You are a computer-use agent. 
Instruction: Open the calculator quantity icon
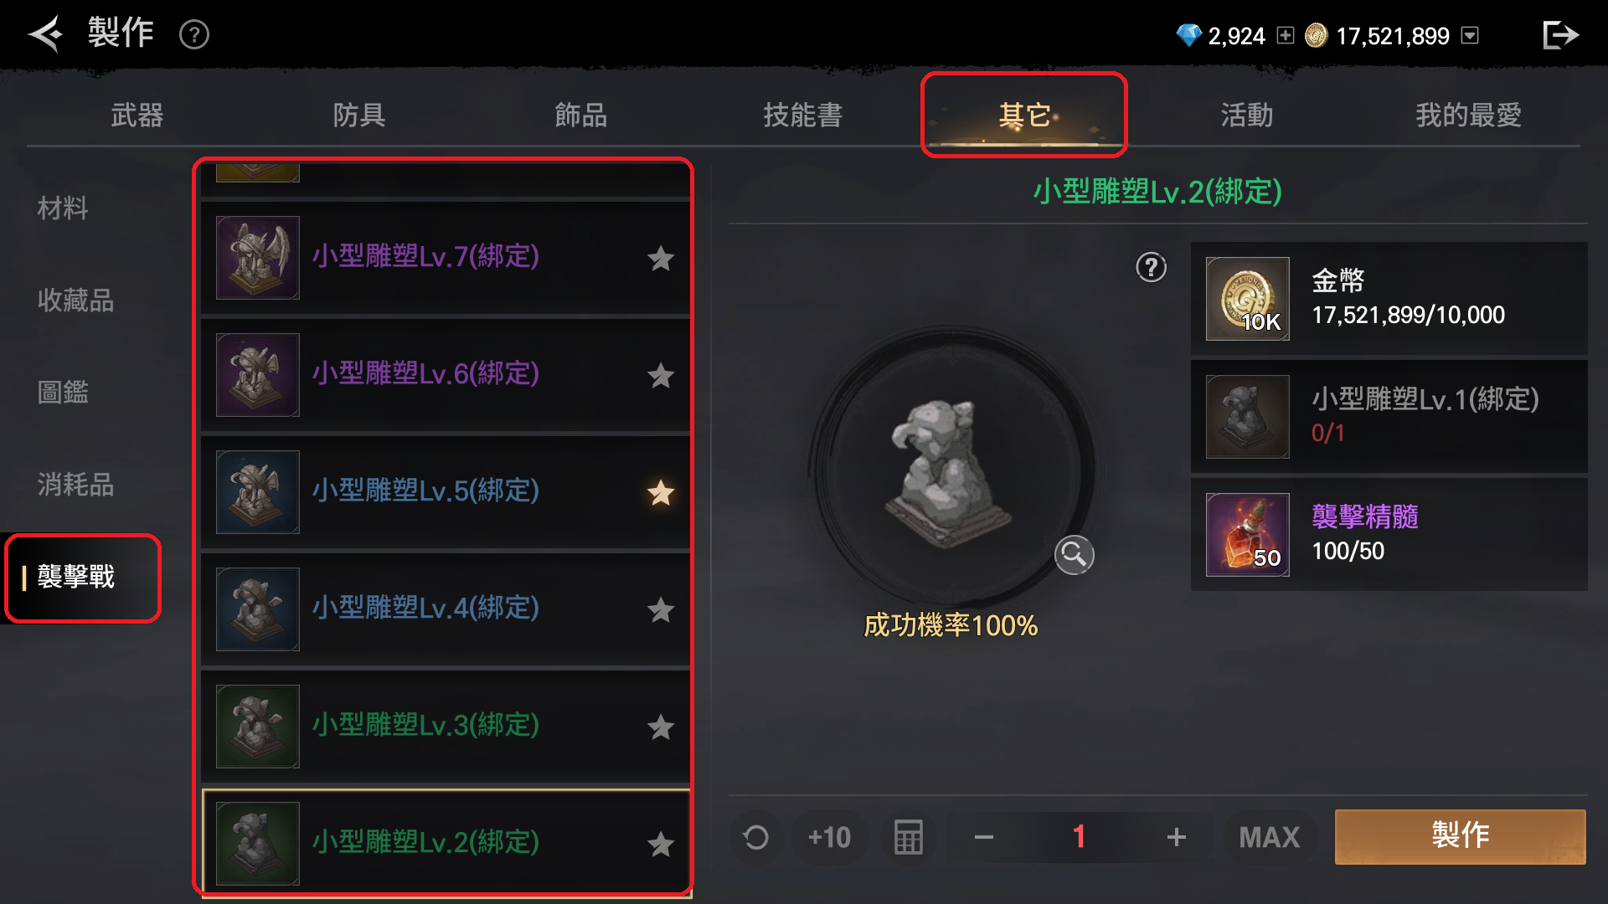click(908, 837)
